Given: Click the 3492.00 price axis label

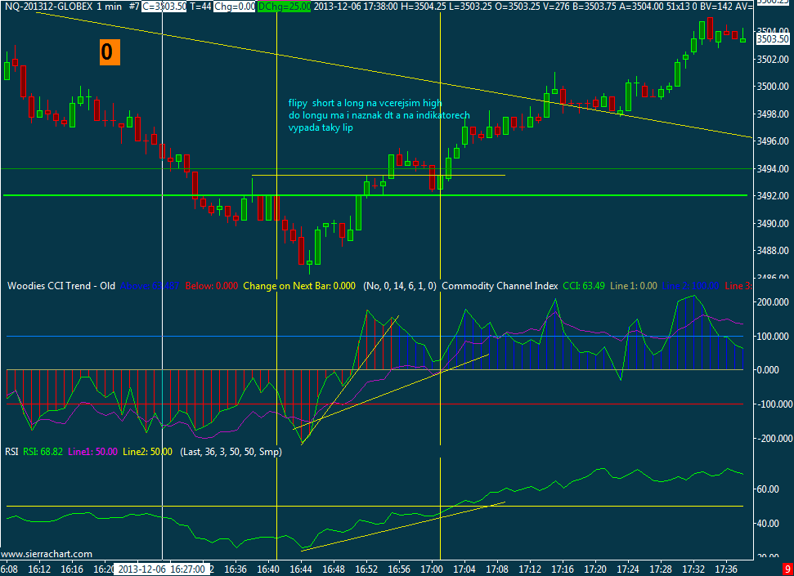Looking at the screenshot, I should 772,196.
